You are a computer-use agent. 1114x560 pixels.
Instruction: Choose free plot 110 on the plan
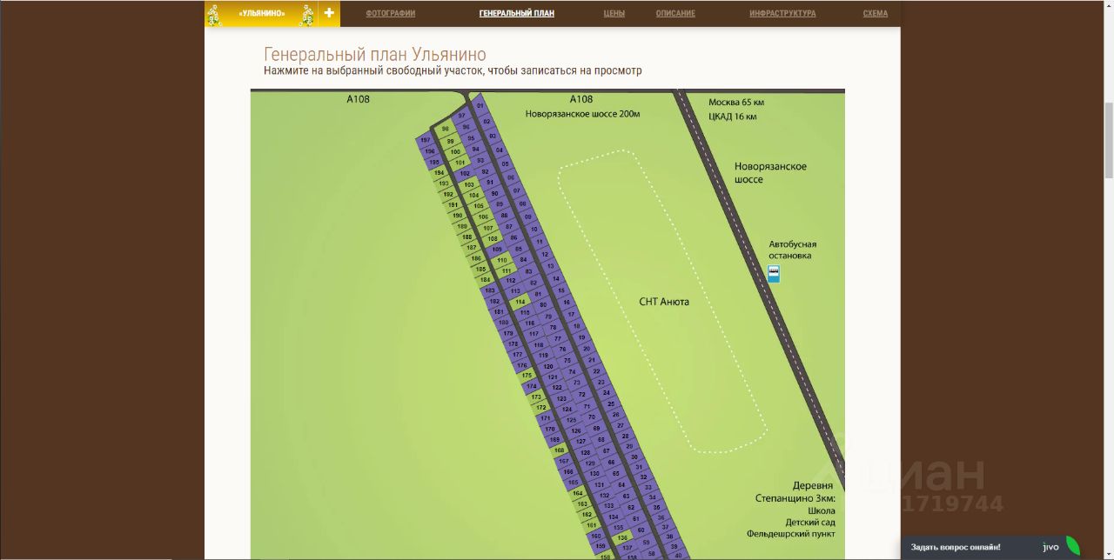pos(501,260)
